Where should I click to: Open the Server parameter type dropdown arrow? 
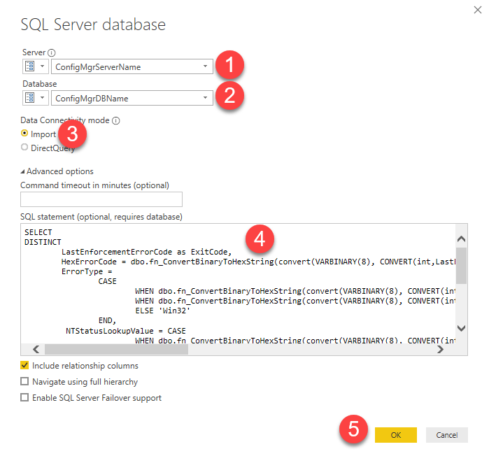[x=42, y=66]
